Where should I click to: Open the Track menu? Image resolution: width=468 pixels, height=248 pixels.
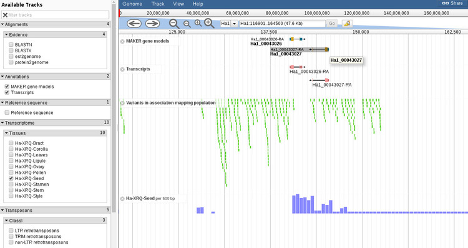158,4
